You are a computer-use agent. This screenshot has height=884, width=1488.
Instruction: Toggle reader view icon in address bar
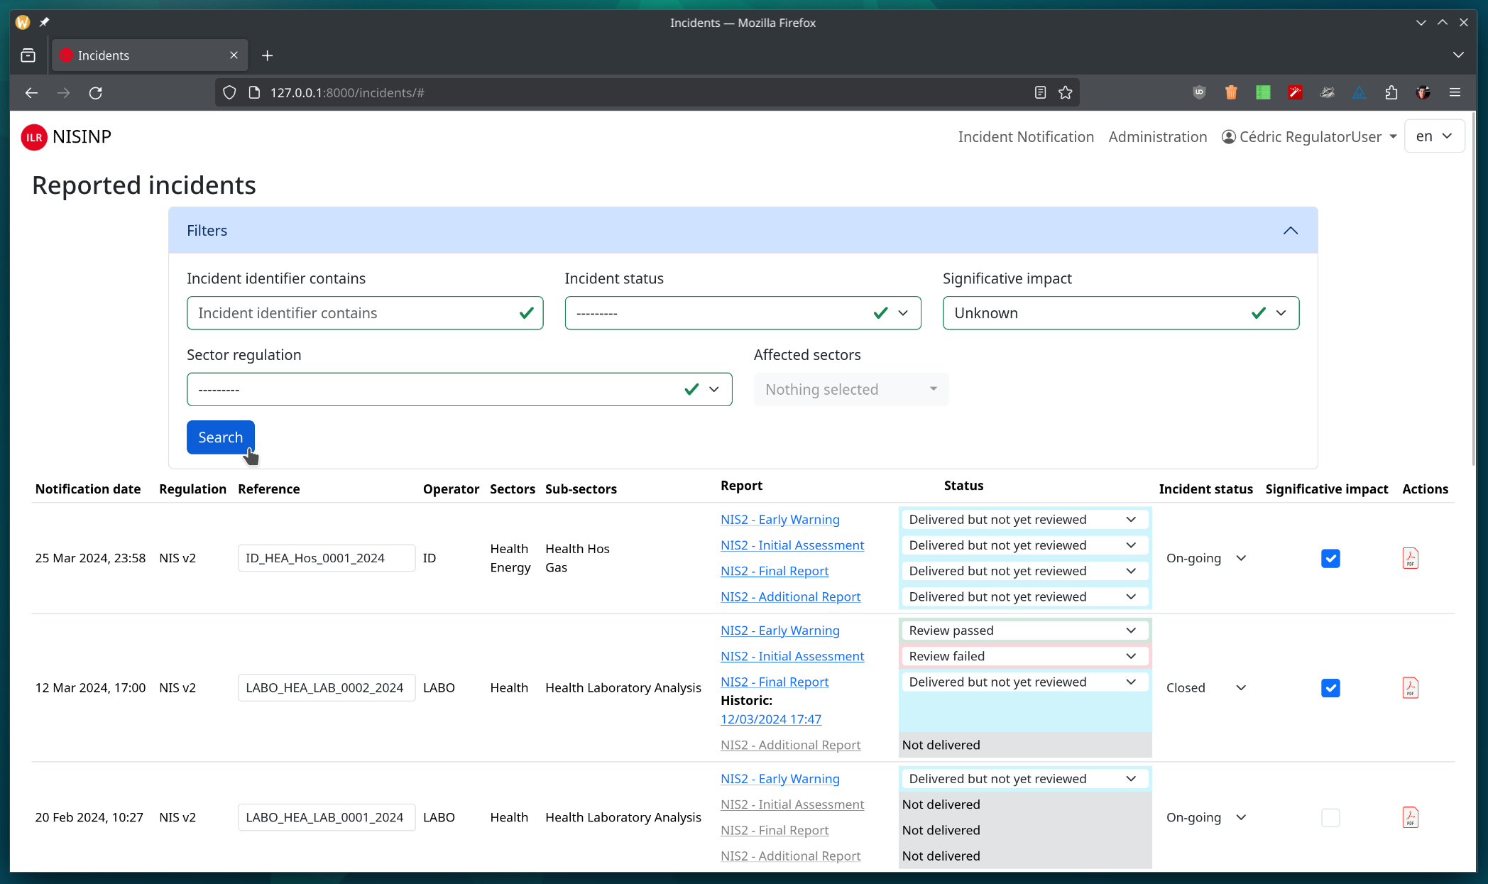pos(1040,92)
